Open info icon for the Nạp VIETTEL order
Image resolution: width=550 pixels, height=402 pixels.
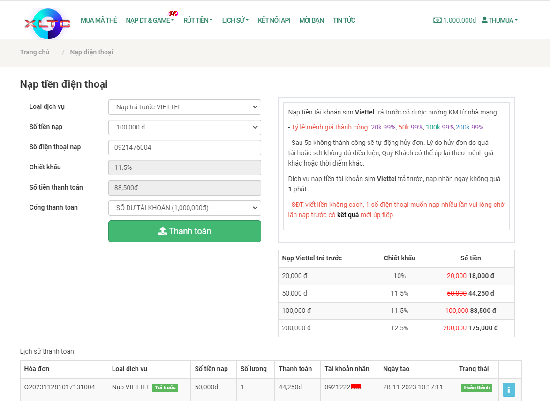pyautogui.click(x=509, y=389)
